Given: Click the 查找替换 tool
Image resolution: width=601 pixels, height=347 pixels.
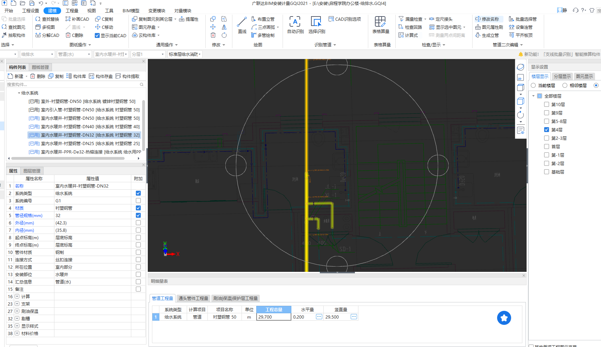Looking at the screenshot, I should point(47,19).
